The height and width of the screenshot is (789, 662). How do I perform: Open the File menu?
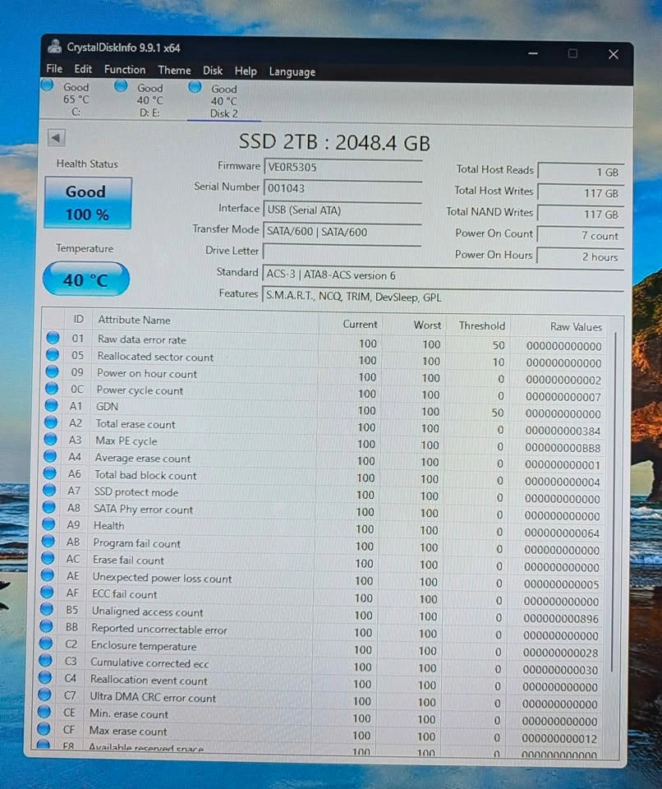tap(54, 68)
